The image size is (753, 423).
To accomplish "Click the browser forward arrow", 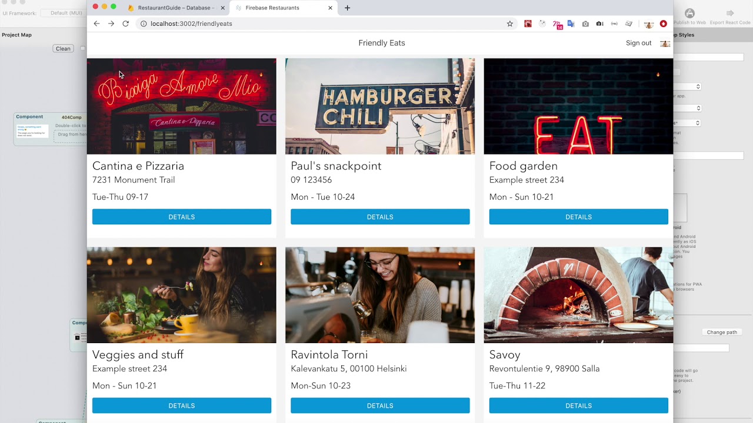I will pyautogui.click(x=111, y=23).
